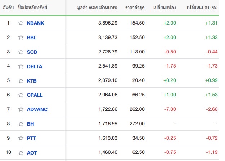Mark ADVANC with the star icon
225x161 pixels.
(x=21, y=109)
